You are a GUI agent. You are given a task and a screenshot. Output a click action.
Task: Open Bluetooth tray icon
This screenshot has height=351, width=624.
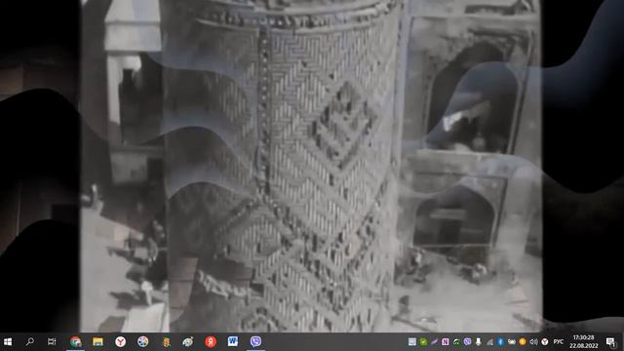(x=500, y=342)
